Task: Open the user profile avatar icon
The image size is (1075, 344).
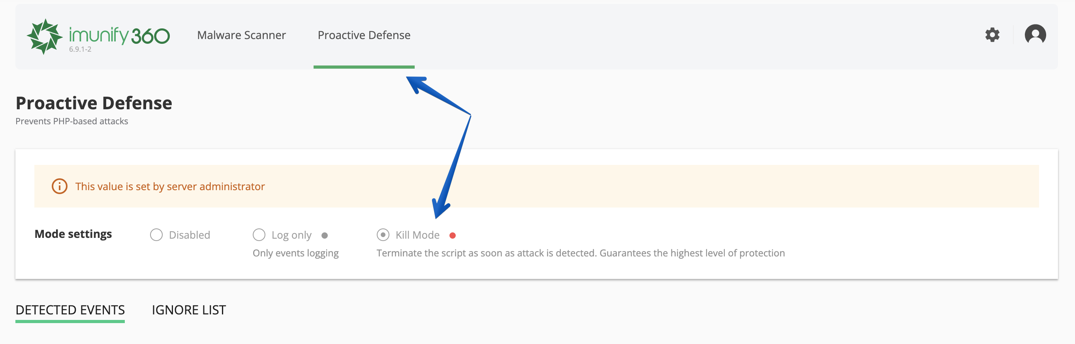Action: coord(1036,35)
